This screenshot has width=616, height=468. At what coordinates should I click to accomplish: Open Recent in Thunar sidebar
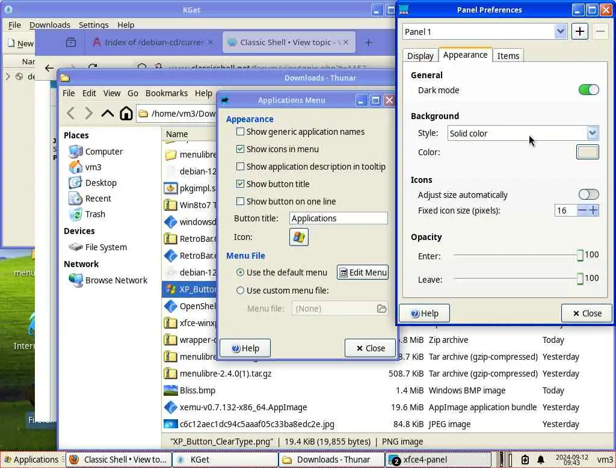point(98,199)
